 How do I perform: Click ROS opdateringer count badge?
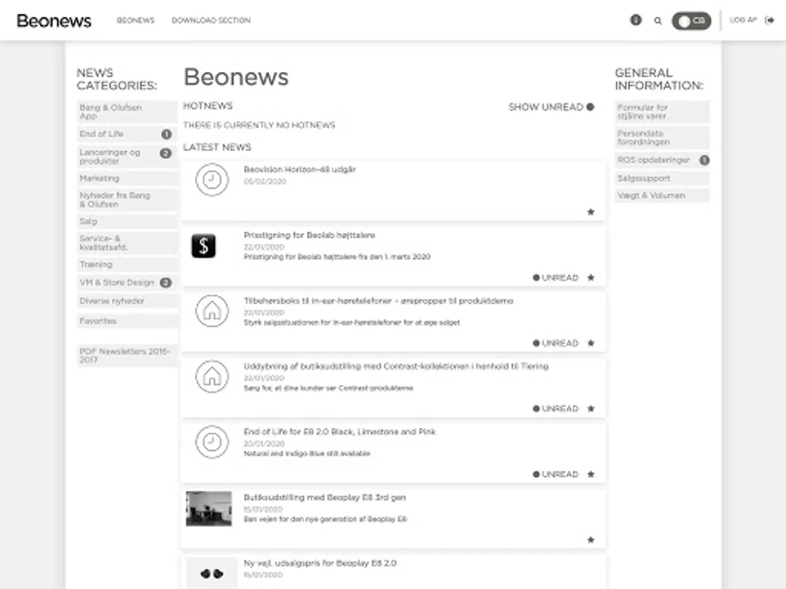(x=704, y=160)
